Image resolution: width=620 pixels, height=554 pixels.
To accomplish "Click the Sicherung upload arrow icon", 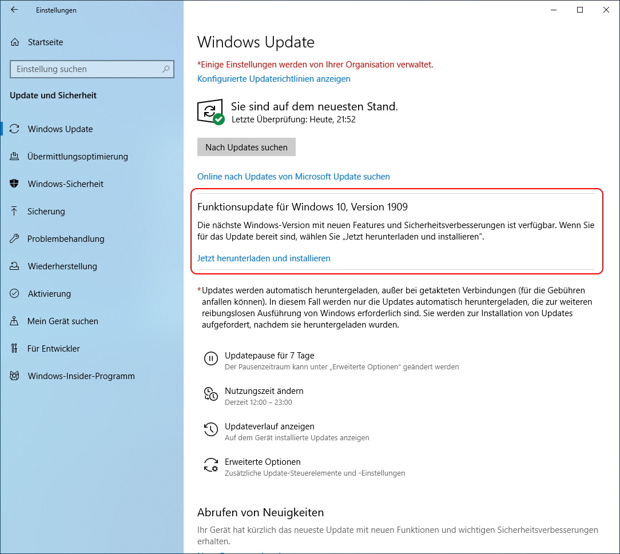I will pyautogui.click(x=14, y=212).
